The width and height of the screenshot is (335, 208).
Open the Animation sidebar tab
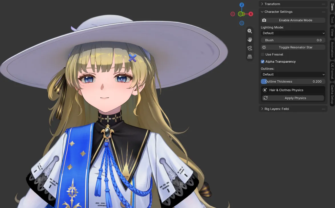click(x=332, y=49)
